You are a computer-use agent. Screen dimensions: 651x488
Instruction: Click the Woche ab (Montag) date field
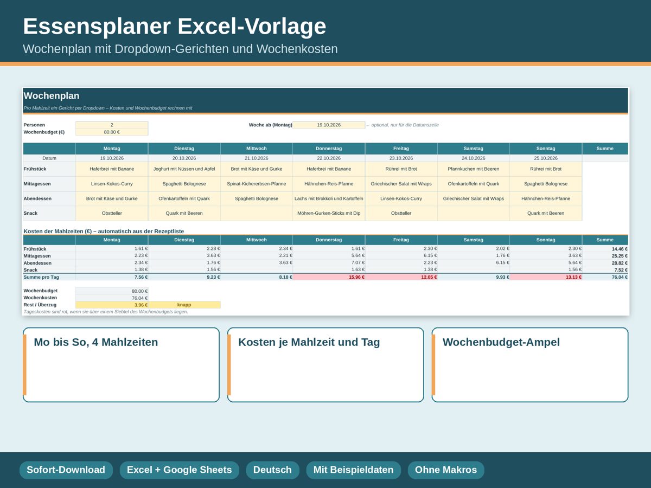click(x=329, y=125)
